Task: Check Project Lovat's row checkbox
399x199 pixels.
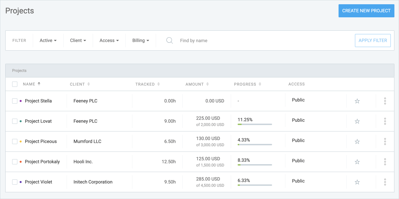Action: 14,121
